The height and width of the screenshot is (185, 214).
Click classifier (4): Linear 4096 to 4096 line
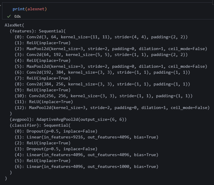(x=86, y=155)
